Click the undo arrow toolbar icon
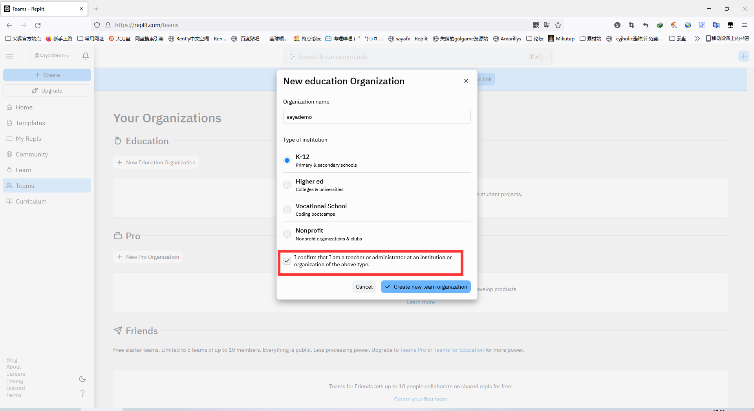 tap(646, 25)
